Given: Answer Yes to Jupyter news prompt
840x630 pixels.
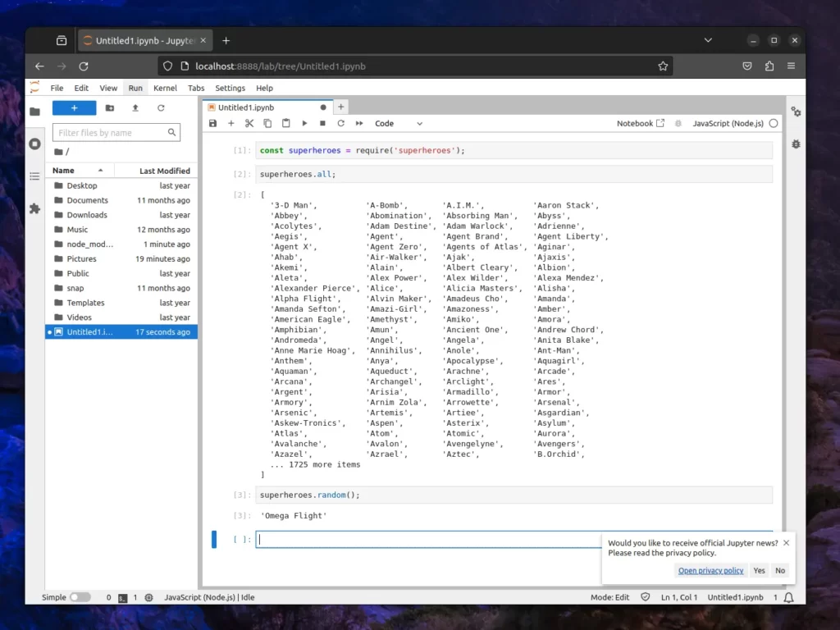Looking at the screenshot, I should 759,571.
